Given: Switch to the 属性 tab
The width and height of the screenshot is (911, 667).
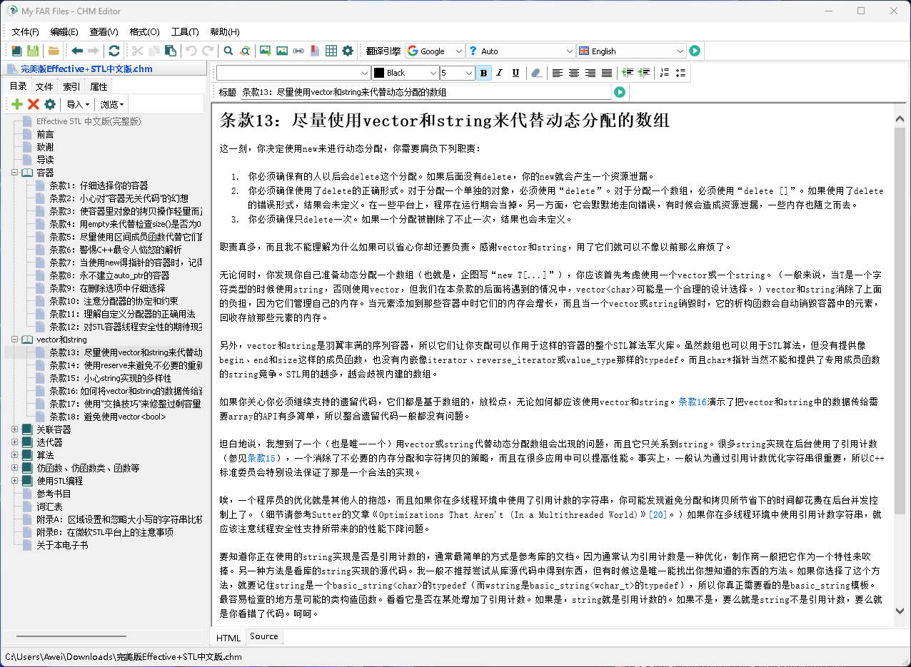Looking at the screenshot, I should pos(99,86).
